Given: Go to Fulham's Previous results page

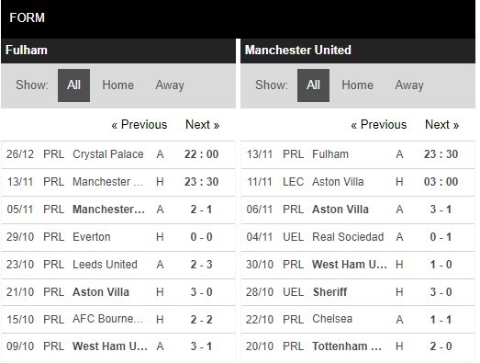Looking at the screenshot, I should coord(140,125).
